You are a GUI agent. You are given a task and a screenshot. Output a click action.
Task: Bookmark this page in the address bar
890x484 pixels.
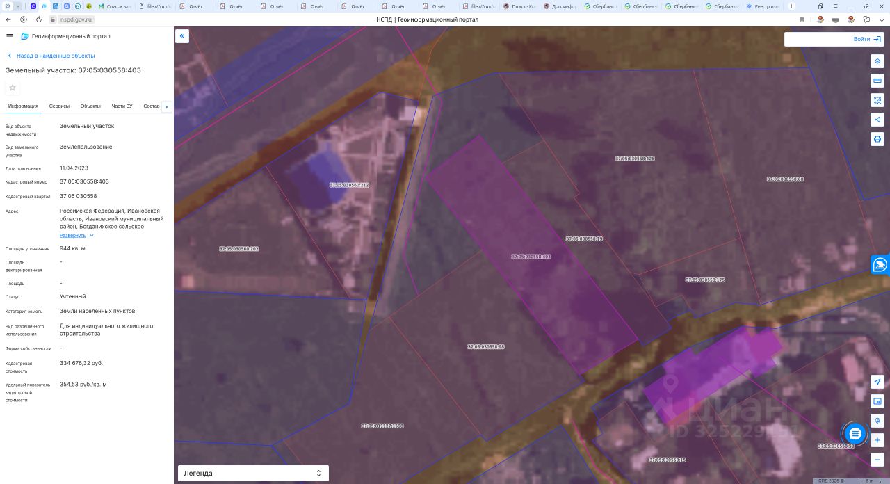[x=803, y=19]
